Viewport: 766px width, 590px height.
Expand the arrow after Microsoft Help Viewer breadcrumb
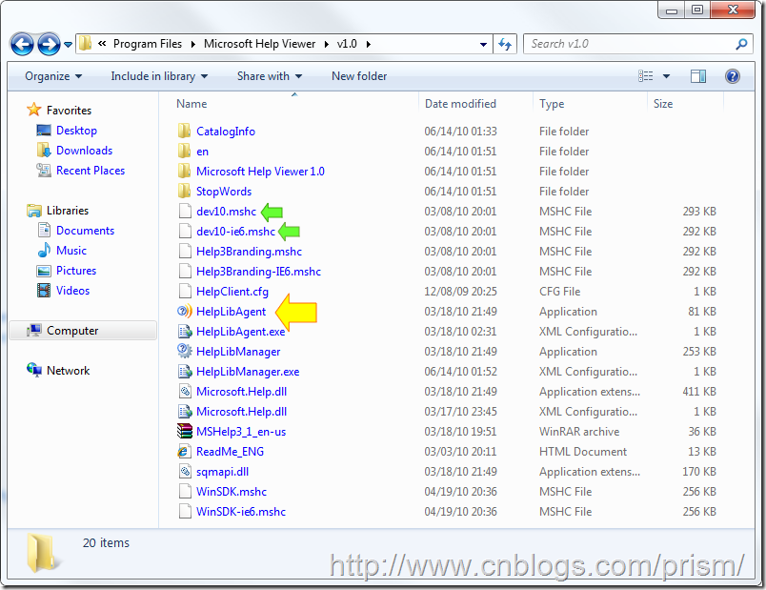327,45
